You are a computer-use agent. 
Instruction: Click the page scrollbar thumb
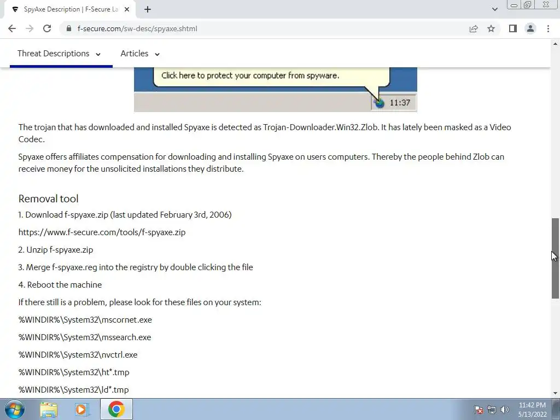coord(556,258)
